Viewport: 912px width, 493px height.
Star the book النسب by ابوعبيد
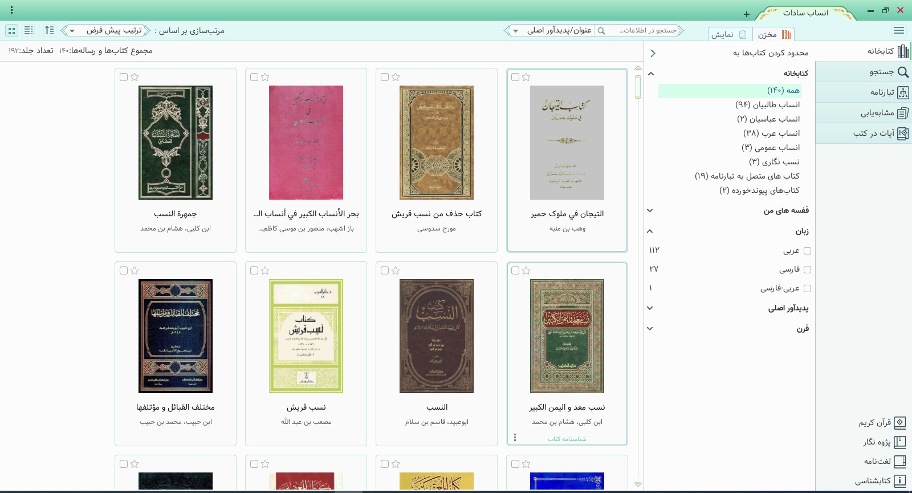coord(396,270)
